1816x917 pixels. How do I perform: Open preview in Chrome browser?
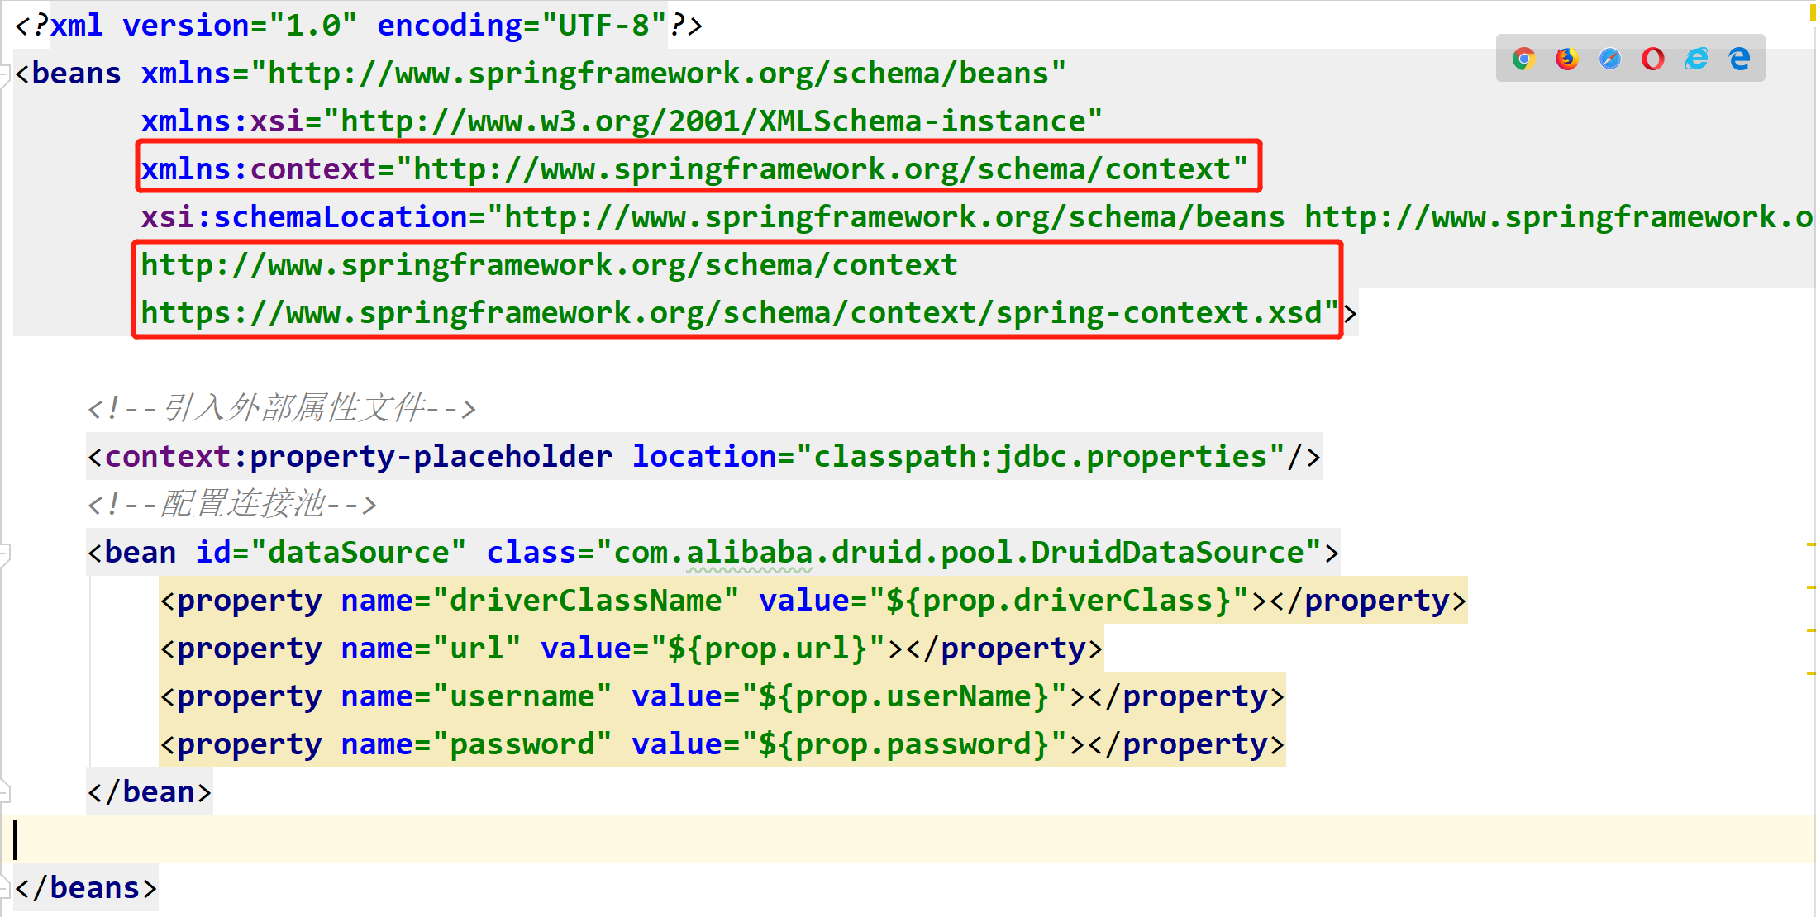[1523, 59]
